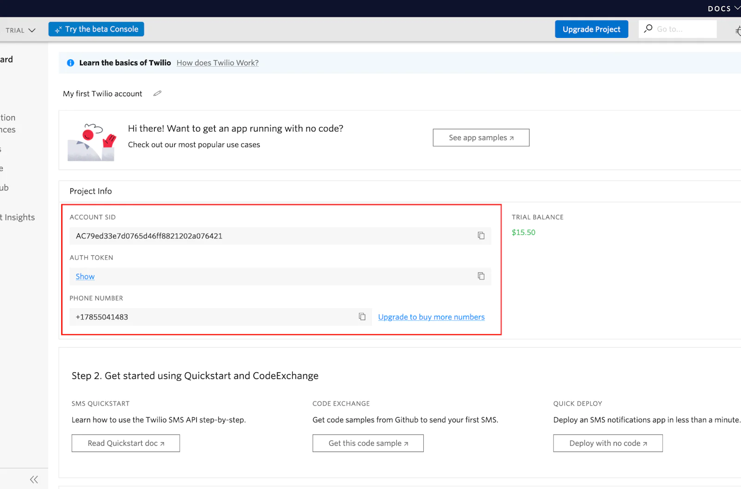Copy the Account SID value

click(481, 236)
